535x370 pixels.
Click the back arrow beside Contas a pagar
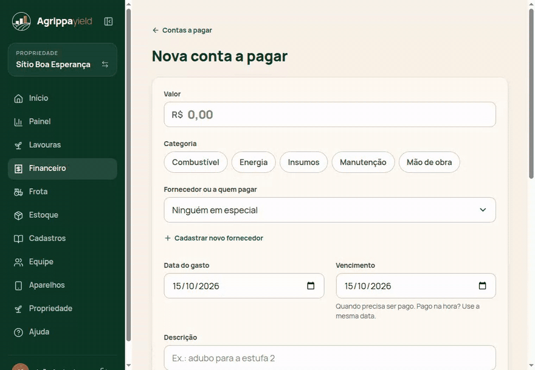pos(156,30)
